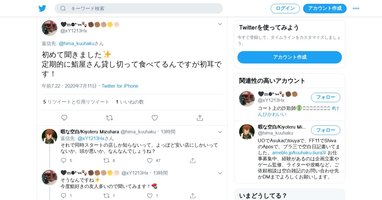Click the ログイン button
Screen dimensions: 382x200
(285, 9)
